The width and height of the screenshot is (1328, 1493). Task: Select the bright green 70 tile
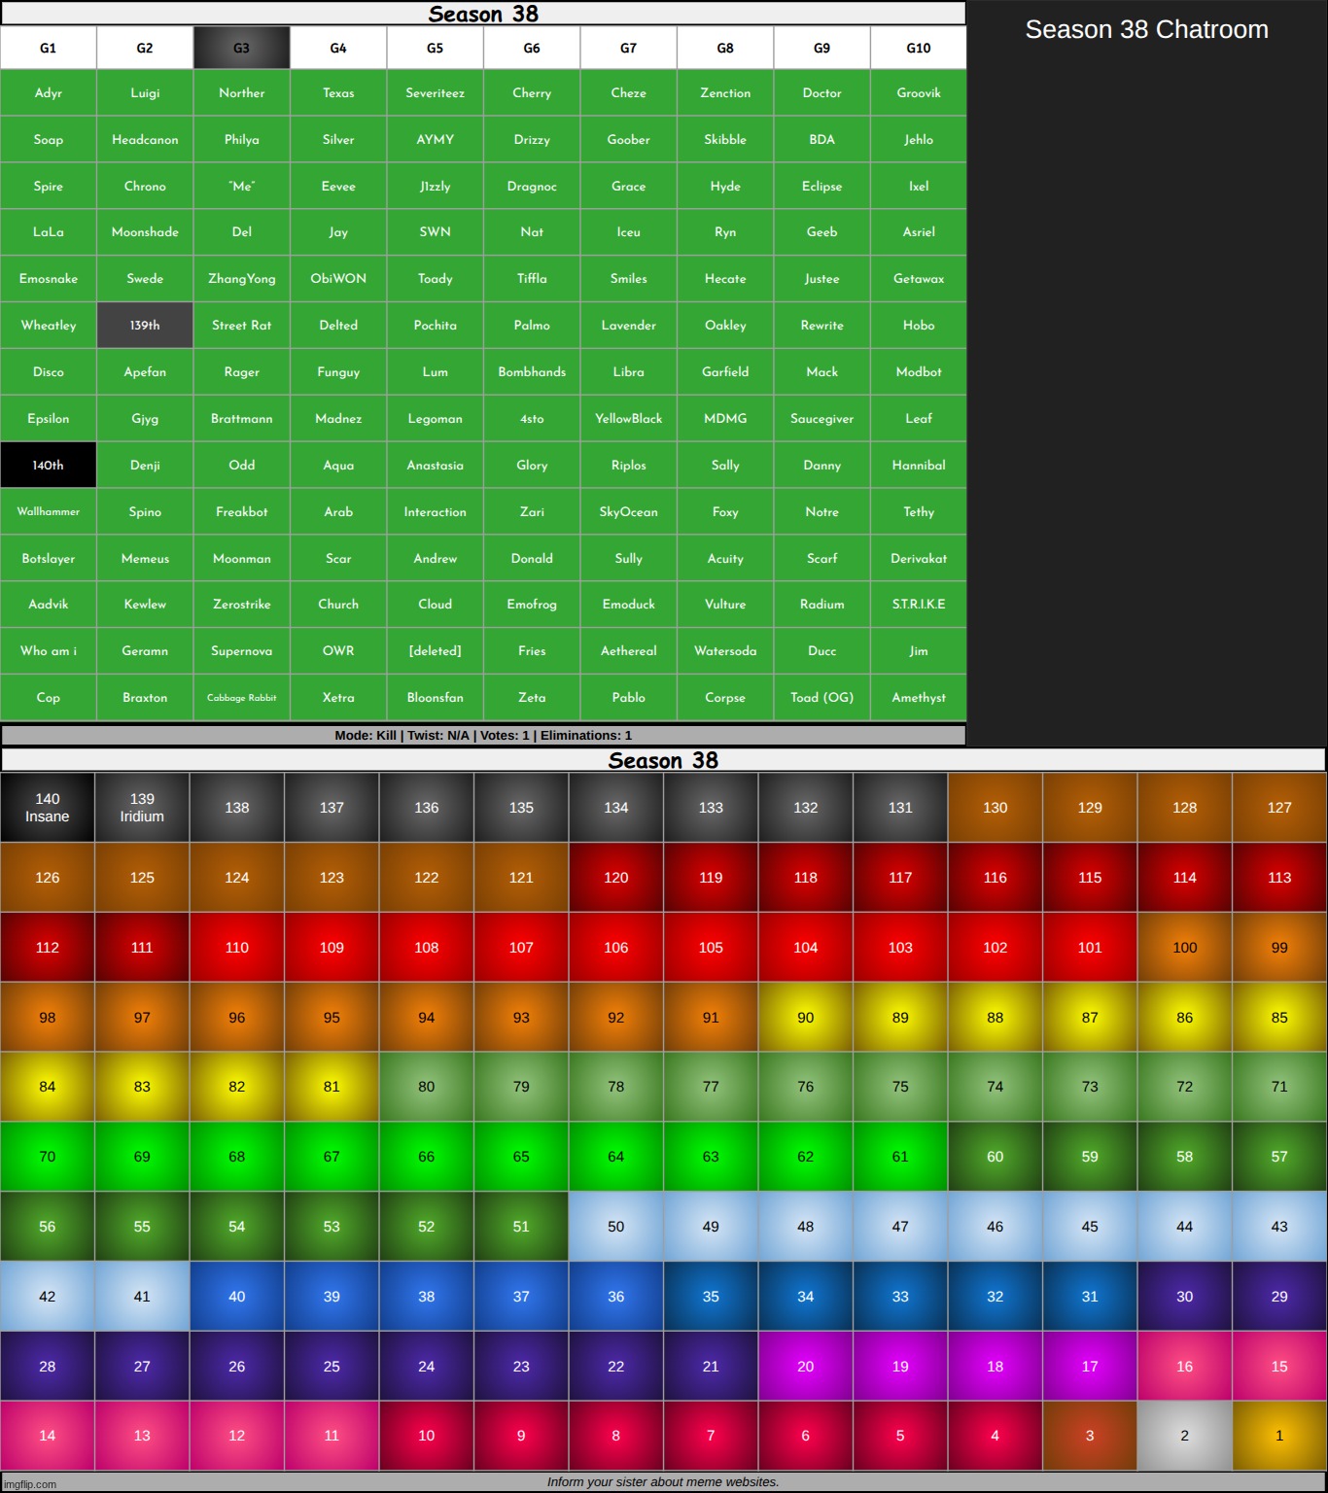click(x=48, y=1157)
